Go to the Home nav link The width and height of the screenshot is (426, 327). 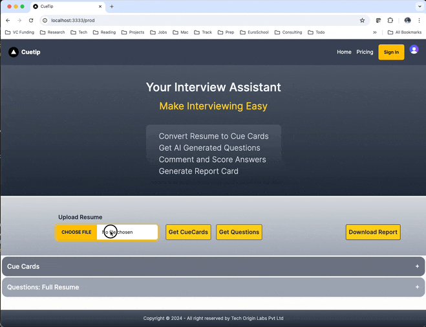pos(344,52)
